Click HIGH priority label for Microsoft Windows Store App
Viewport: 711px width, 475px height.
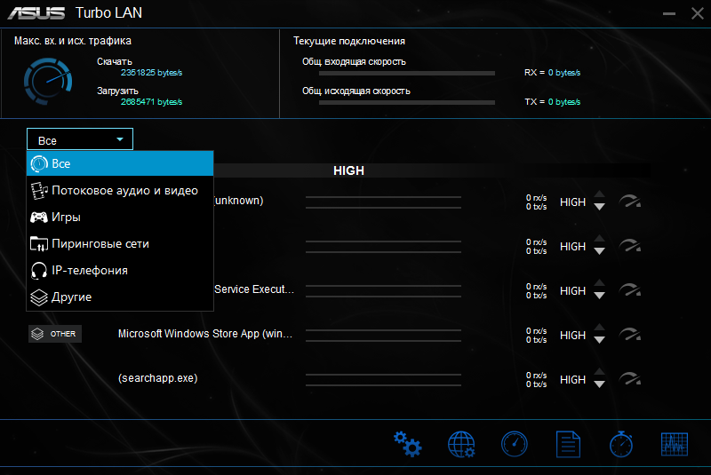point(572,335)
